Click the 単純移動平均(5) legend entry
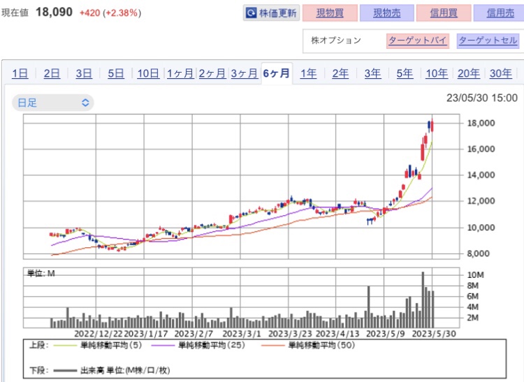 pos(98,345)
